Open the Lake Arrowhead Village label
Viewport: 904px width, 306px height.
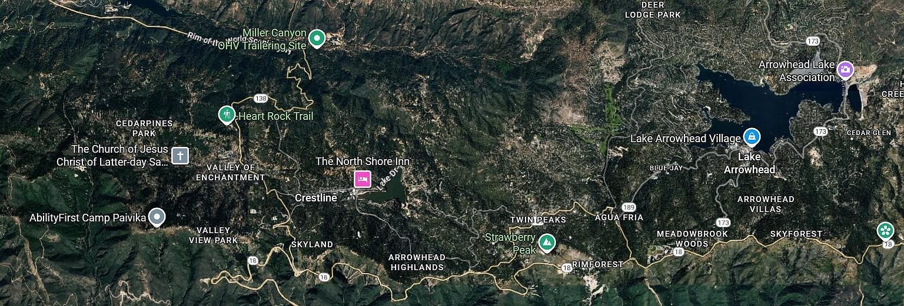[685, 139]
